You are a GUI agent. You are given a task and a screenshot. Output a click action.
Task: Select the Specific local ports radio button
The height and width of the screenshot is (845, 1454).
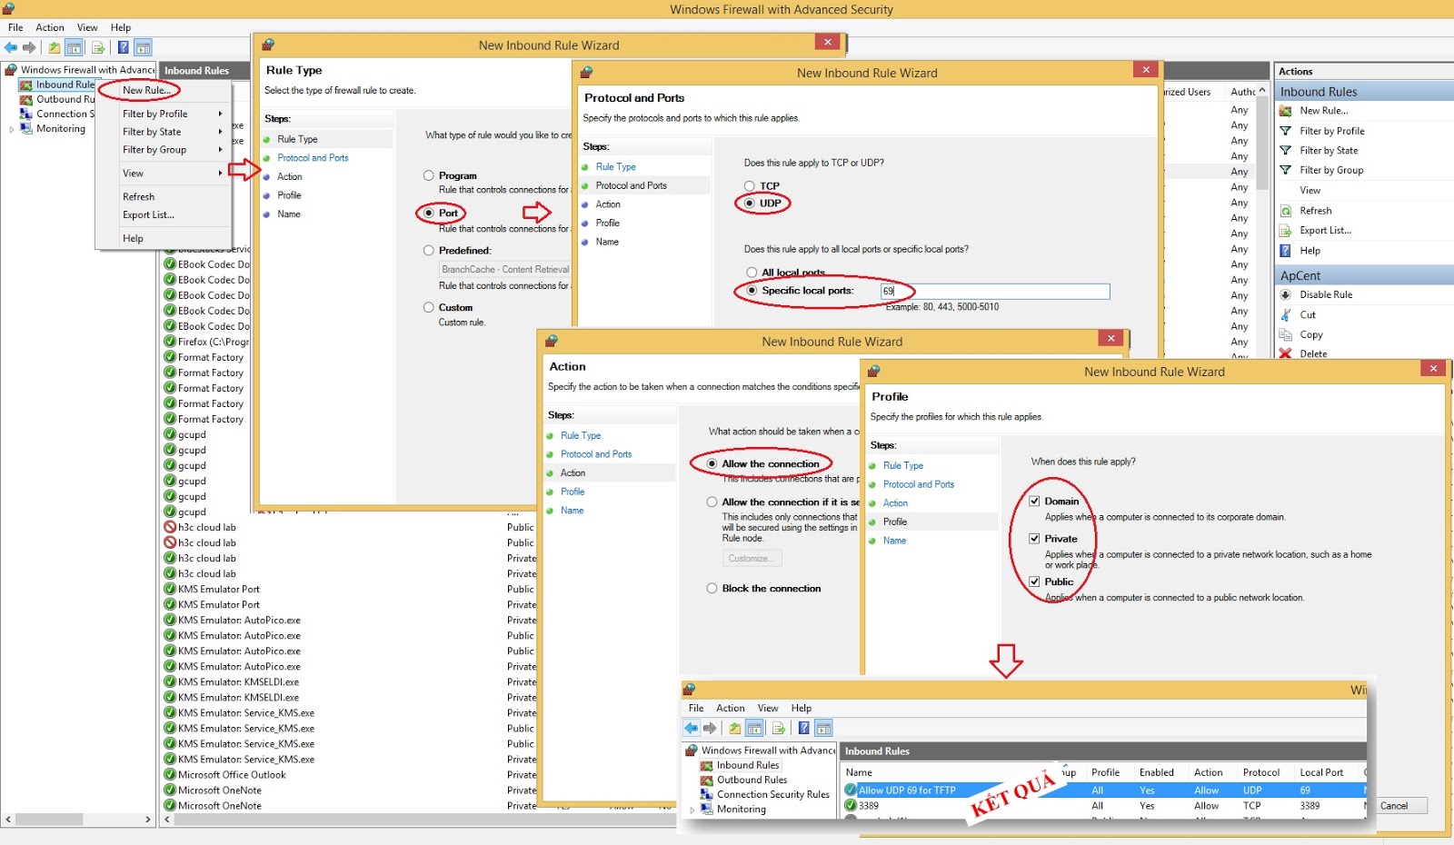(752, 290)
